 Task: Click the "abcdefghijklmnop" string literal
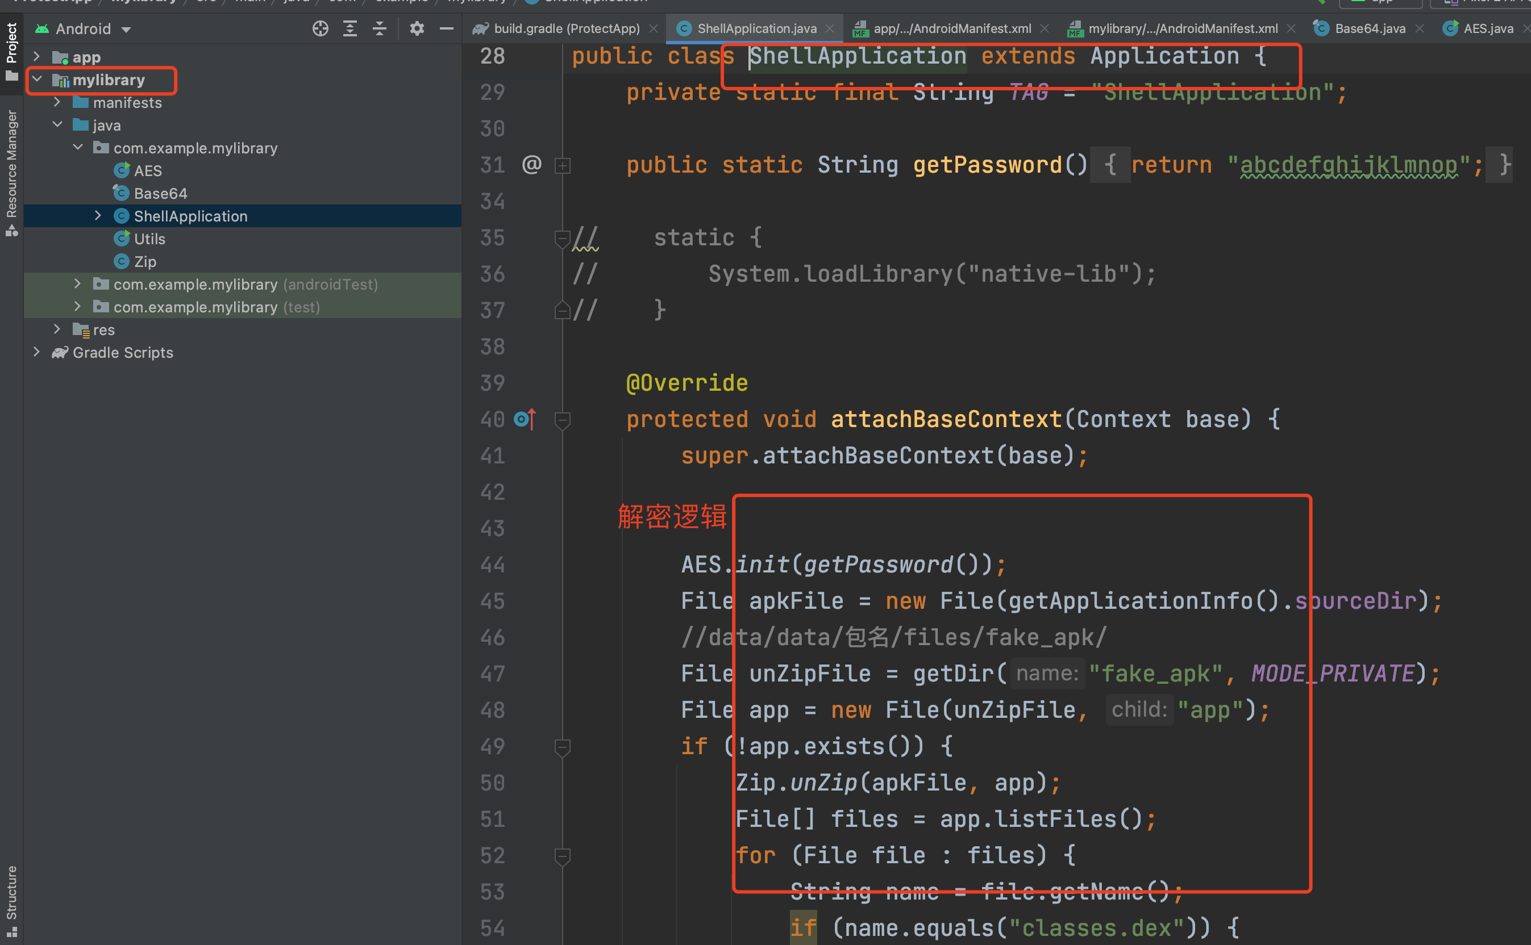[1349, 165]
